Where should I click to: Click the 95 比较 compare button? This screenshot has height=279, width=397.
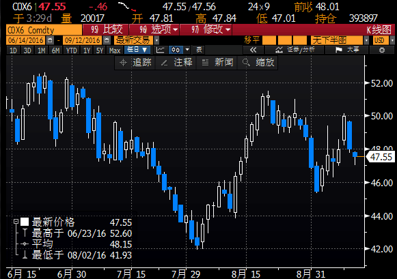tap(106, 30)
